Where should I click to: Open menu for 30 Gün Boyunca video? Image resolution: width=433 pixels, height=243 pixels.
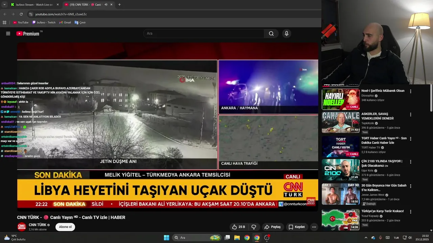pos(411,186)
